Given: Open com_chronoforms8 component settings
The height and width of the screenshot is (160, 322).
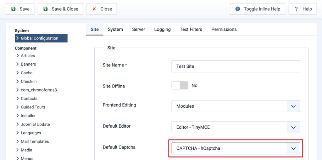Looking at the screenshot, I should click(36, 90).
